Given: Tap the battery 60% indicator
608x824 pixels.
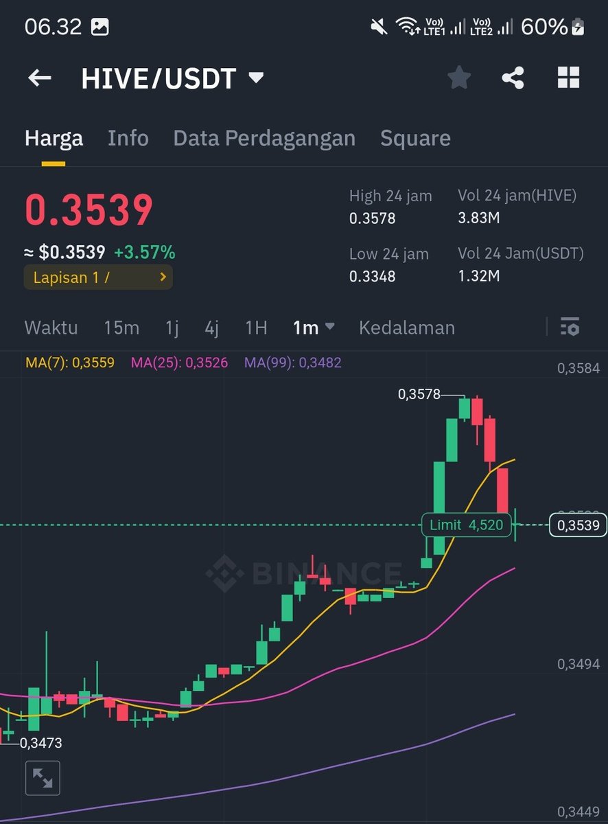Looking at the screenshot, I should click(553, 27).
